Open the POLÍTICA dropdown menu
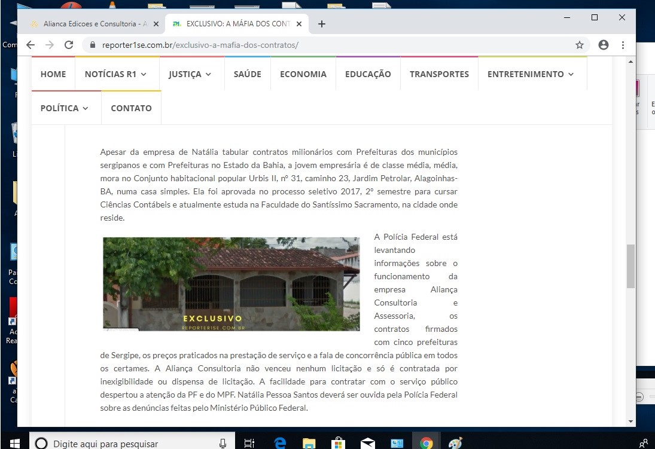This screenshot has width=655, height=449. [64, 108]
